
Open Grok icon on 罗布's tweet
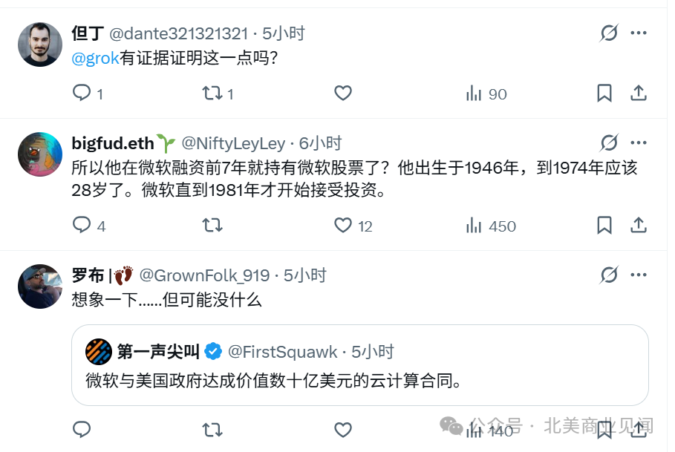(x=609, y=275)
